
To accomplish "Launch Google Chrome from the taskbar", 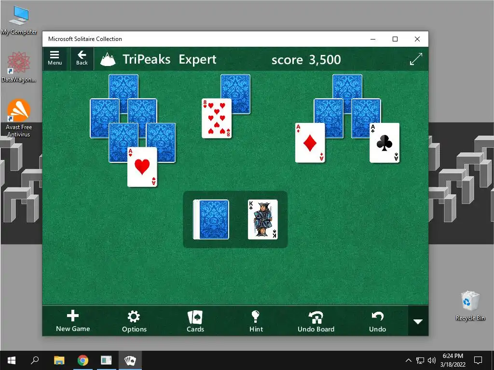I will pos(83,360).
